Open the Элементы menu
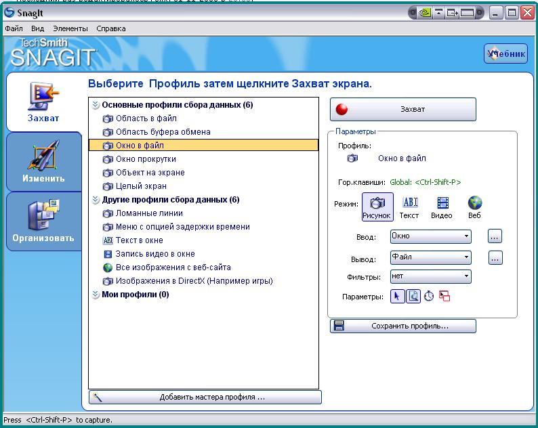 (70, 28)
